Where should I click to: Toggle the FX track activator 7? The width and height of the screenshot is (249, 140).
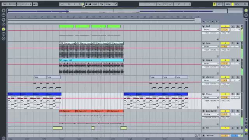click(225, 128)
